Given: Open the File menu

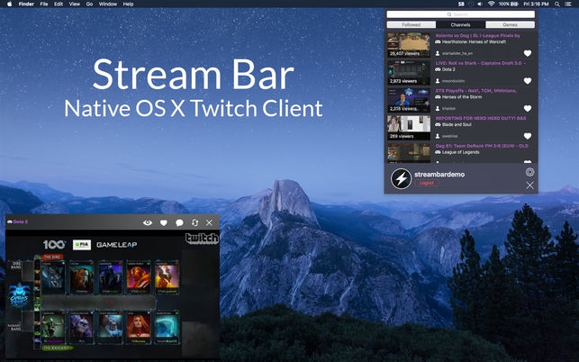Looking at the screenshot, I should [x=44, y=5].
